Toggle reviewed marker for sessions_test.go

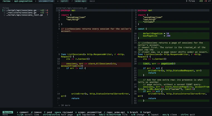tap(4, 15)
